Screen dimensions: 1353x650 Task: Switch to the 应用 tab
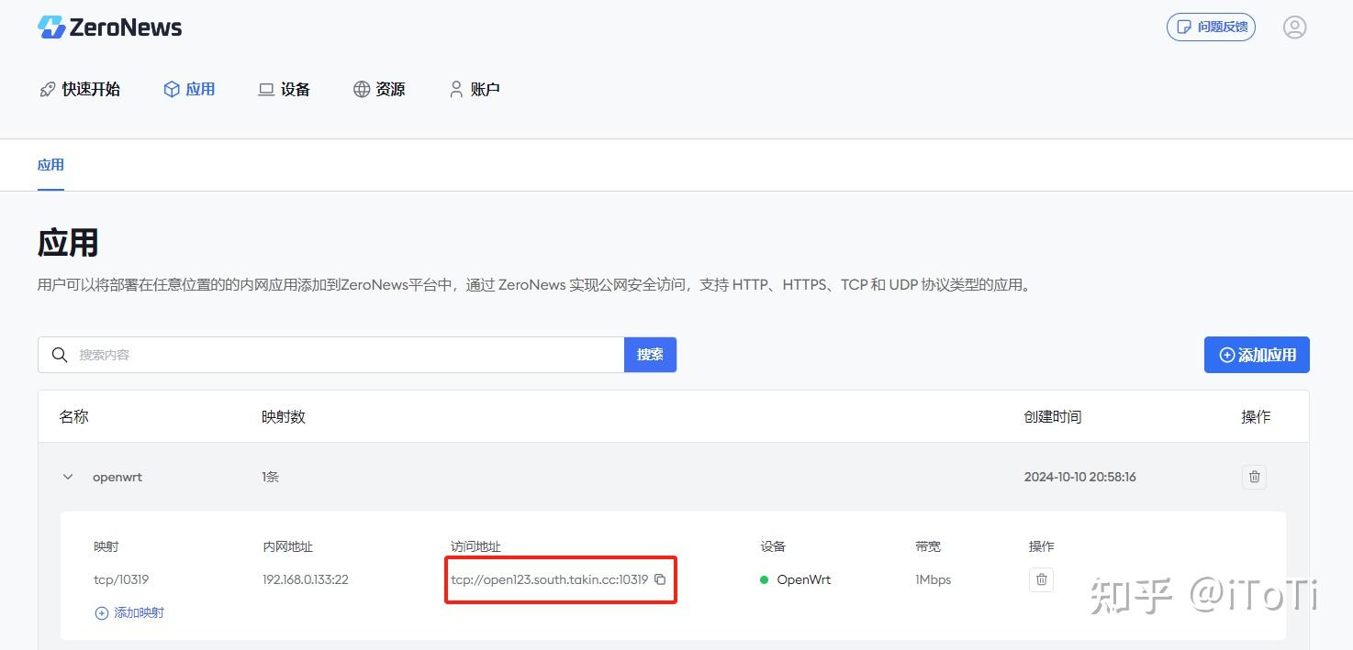click(x=51, y=165)
